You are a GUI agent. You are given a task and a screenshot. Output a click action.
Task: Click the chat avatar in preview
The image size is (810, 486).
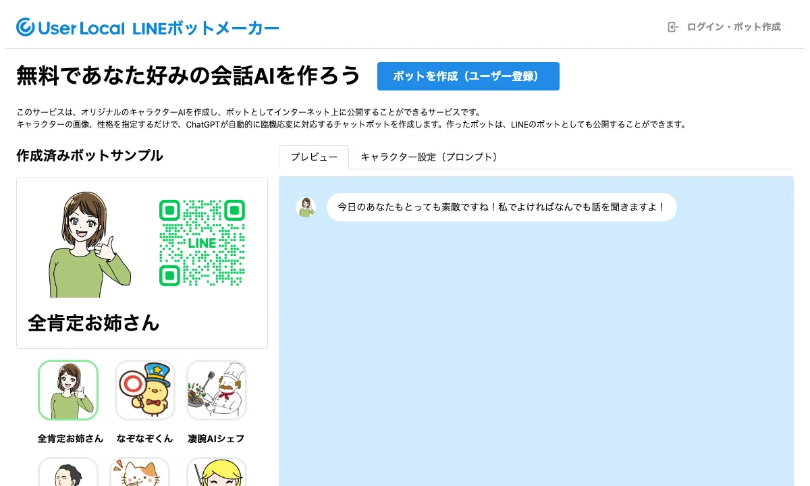306,207
